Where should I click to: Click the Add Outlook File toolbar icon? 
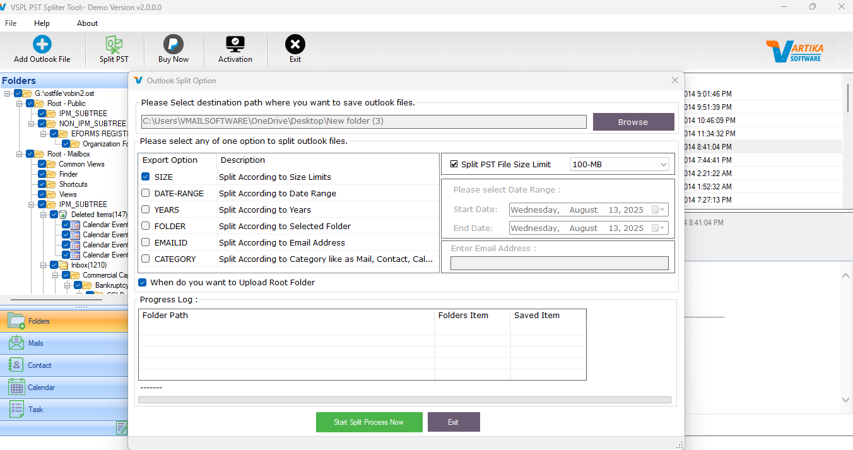42,49
